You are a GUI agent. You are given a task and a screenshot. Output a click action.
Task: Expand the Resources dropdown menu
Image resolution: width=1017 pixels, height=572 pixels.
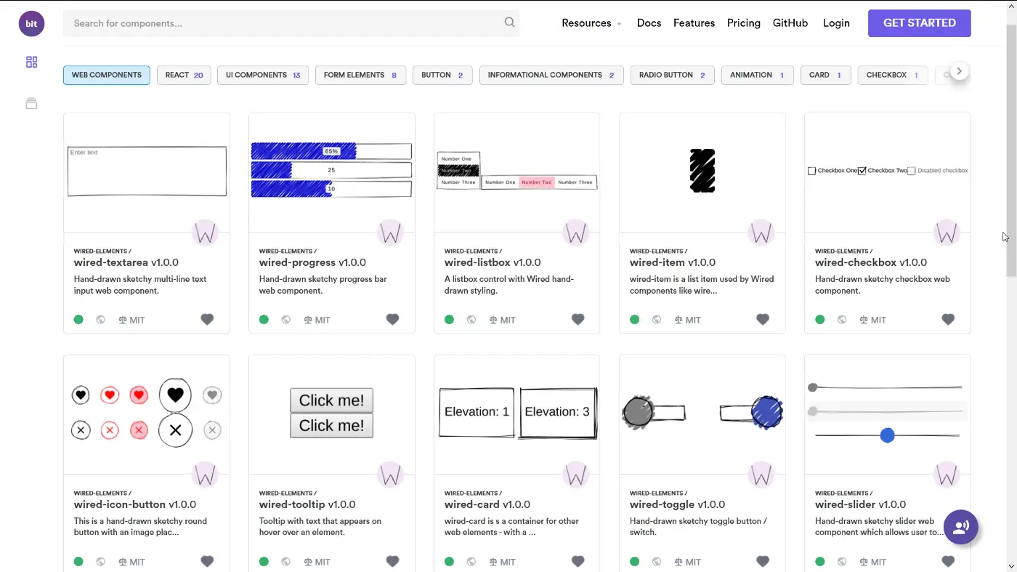(591, 23)
